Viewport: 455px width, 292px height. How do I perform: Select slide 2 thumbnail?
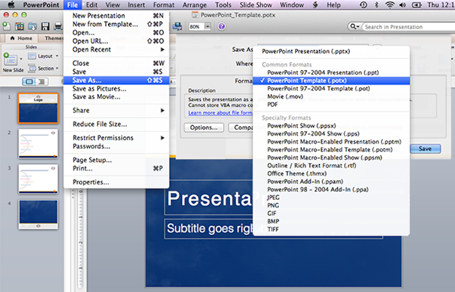(x=38, y=144)
